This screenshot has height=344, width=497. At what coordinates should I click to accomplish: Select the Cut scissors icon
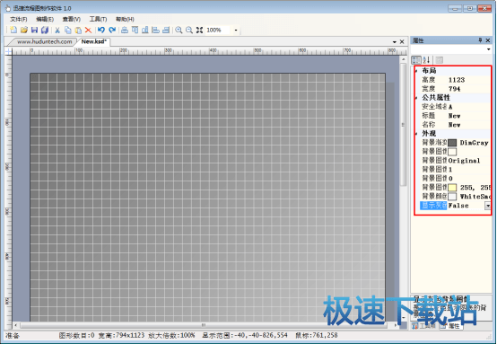click(x=57, y=31)
